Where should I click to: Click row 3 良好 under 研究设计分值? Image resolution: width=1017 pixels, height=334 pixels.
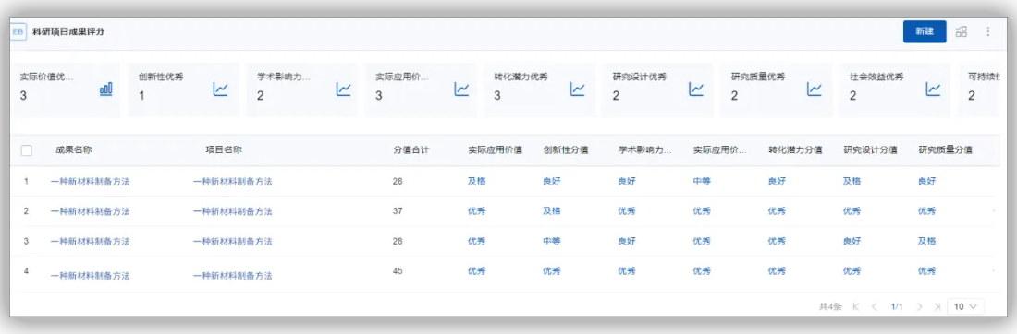pyautogui.click(x=852, y=241)
